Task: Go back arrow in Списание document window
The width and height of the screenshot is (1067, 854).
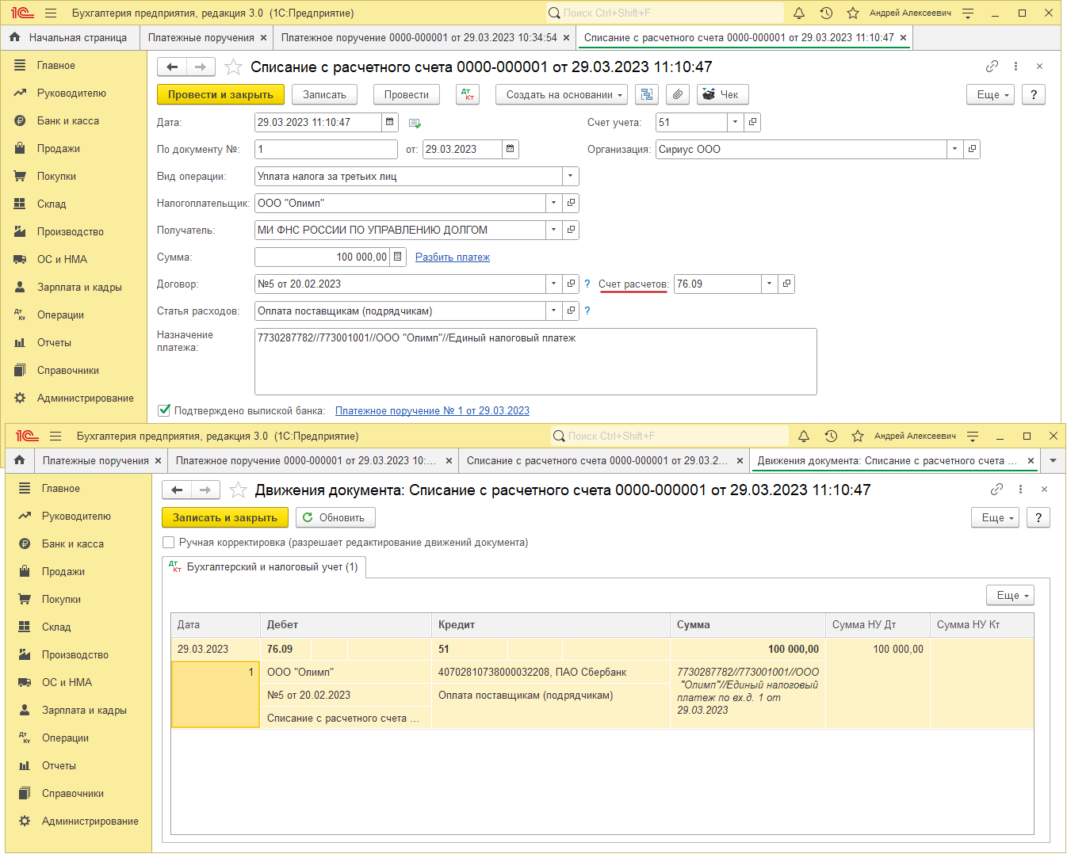Action: coord(172,67)
